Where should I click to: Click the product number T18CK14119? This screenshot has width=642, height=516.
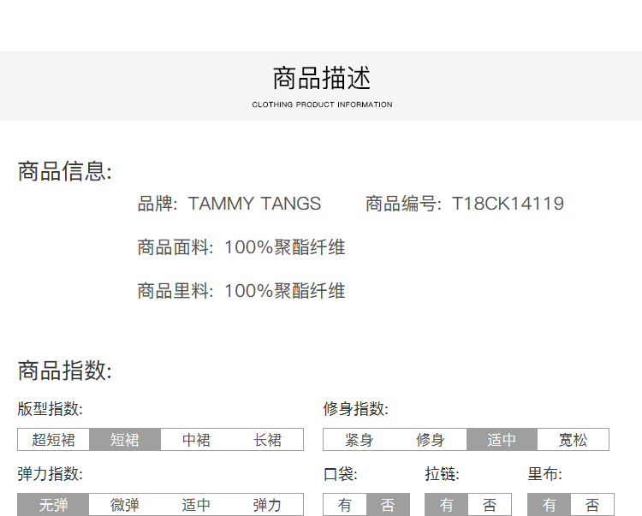(508, 204)
